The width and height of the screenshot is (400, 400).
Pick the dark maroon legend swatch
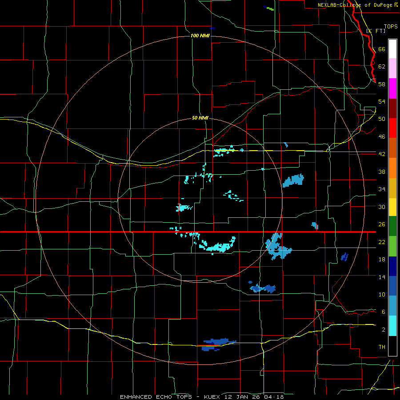click(392, 108)
